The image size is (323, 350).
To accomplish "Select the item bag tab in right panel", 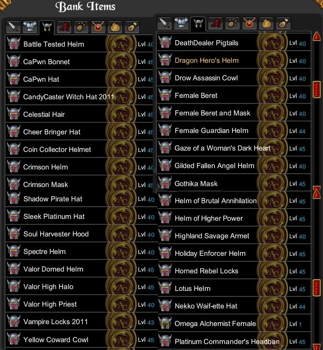I will tap(266, 24).
